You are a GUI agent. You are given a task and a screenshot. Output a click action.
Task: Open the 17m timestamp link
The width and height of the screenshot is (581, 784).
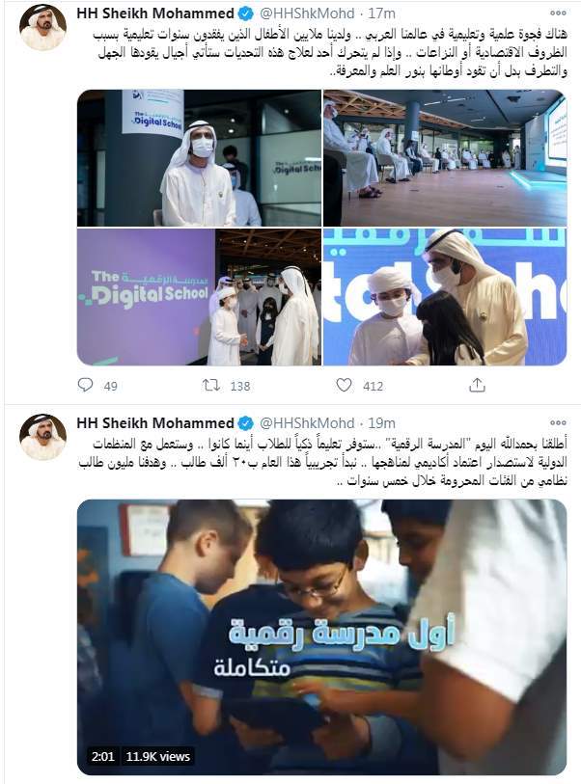coord(381,14)
